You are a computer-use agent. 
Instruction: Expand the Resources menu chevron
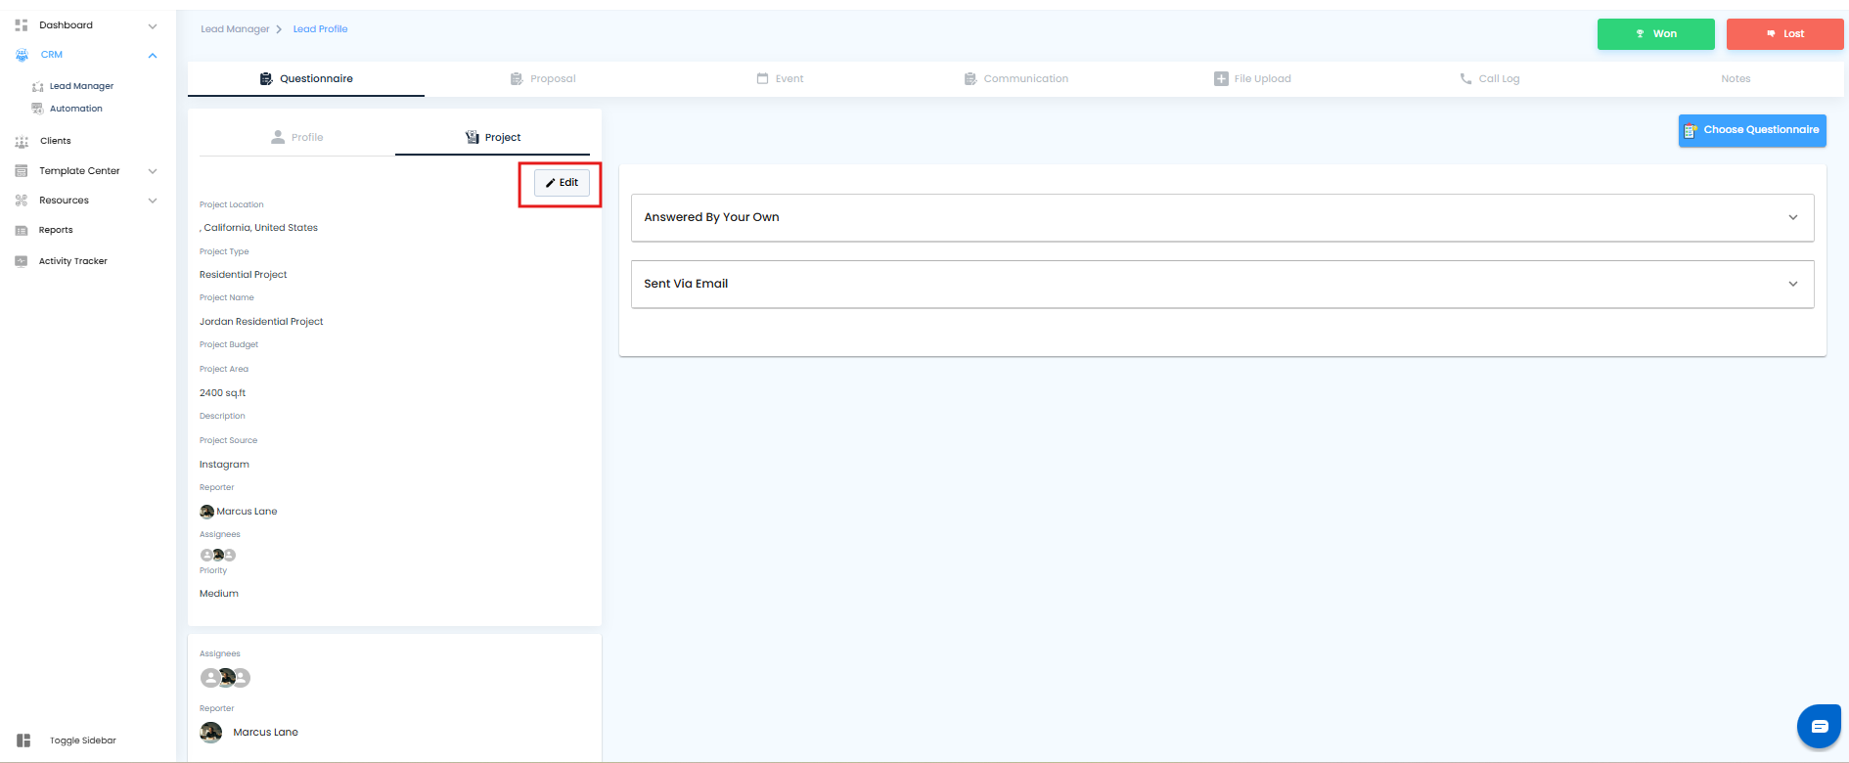153,201
